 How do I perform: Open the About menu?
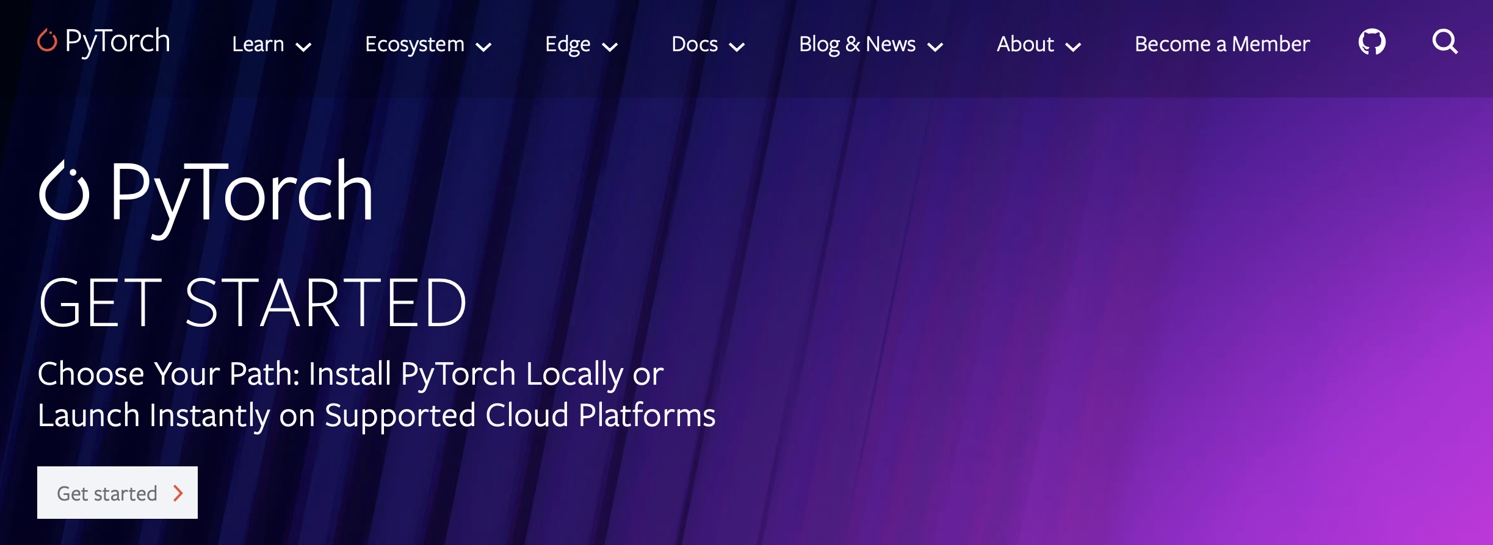click(x=1025, y=44)
